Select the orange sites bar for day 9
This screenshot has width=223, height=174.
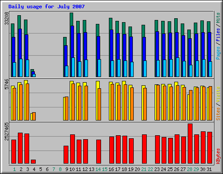pyautogui.click(x=67, y=108)
